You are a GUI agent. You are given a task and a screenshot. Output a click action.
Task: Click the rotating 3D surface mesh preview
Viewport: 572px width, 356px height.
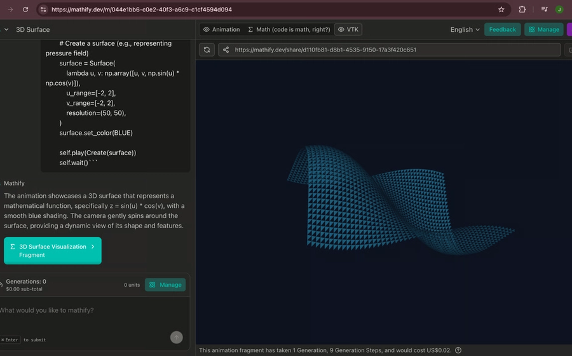[400, 200]
